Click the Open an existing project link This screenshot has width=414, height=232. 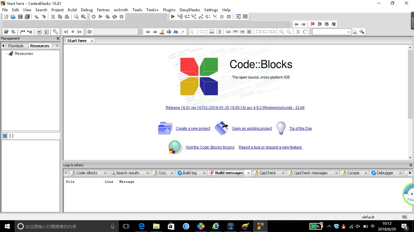[x=252, y=129]
